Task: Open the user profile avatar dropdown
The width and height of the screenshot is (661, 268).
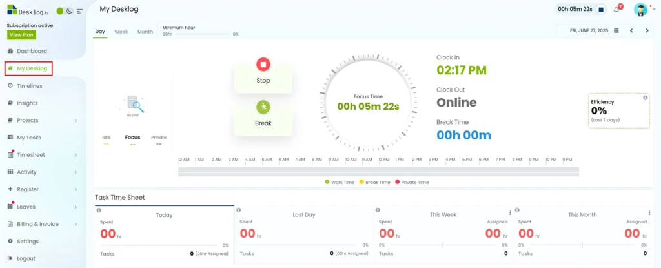Action: pyautogui.click(x=641, y=10)
